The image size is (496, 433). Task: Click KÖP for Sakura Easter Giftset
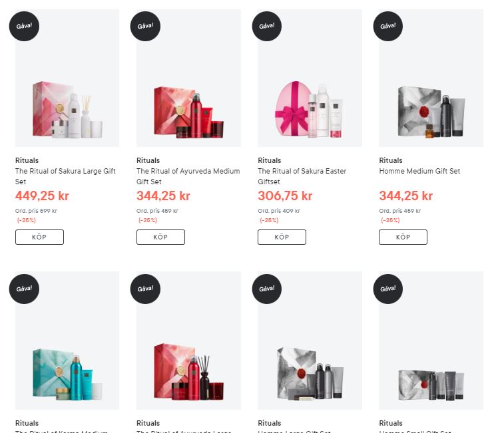tap(282, 237)
